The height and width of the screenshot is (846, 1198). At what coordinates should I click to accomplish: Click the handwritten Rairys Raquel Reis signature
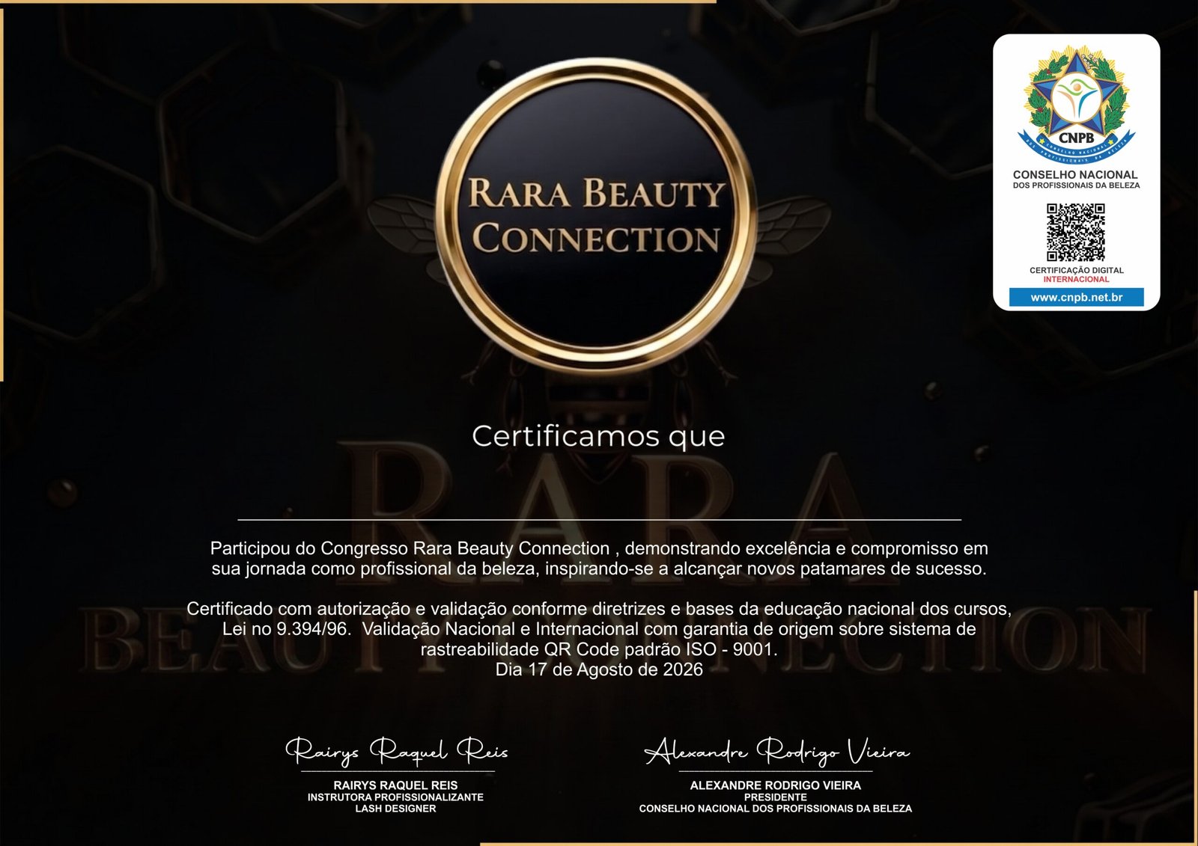click(397, 750)
